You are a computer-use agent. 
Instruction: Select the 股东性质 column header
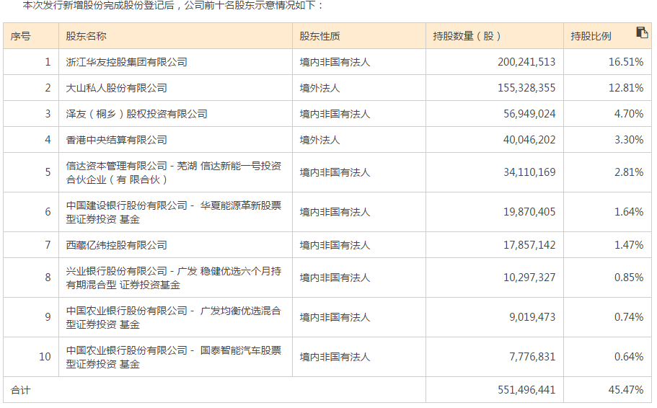(359, 36)
